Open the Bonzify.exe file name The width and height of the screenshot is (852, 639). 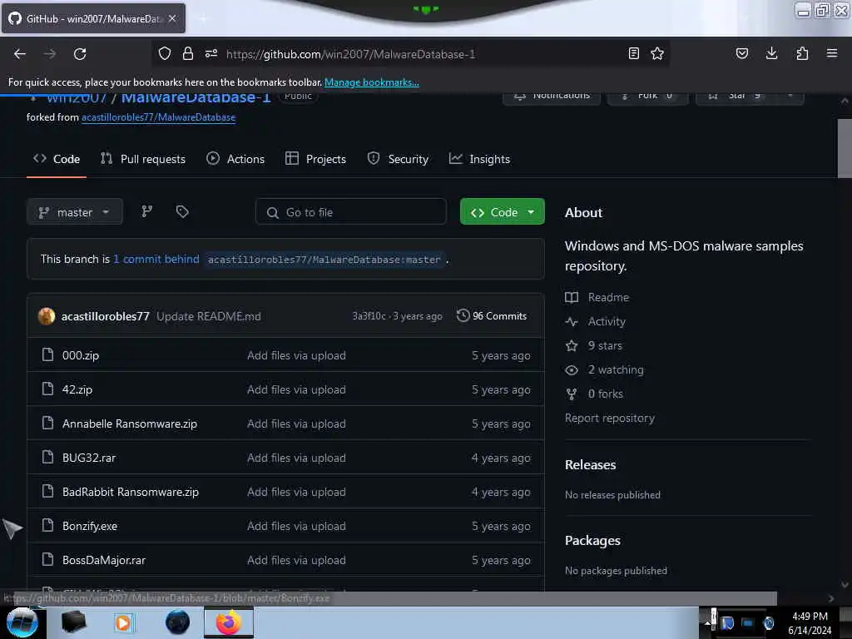pos(90,526)
